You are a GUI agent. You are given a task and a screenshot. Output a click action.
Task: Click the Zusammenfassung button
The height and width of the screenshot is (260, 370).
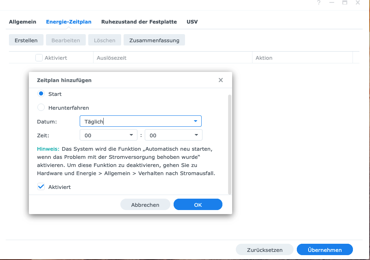coord(154,40)
